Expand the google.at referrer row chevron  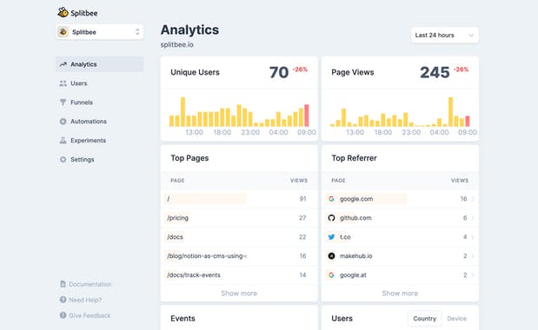click(473, 274)
